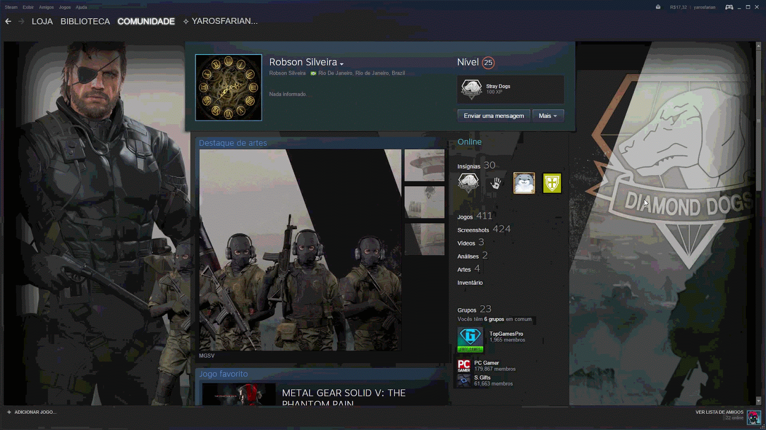Viewport: 766px width, 430px height.
Task: Click the Nível level label
Action: click(x=468, y=63)
